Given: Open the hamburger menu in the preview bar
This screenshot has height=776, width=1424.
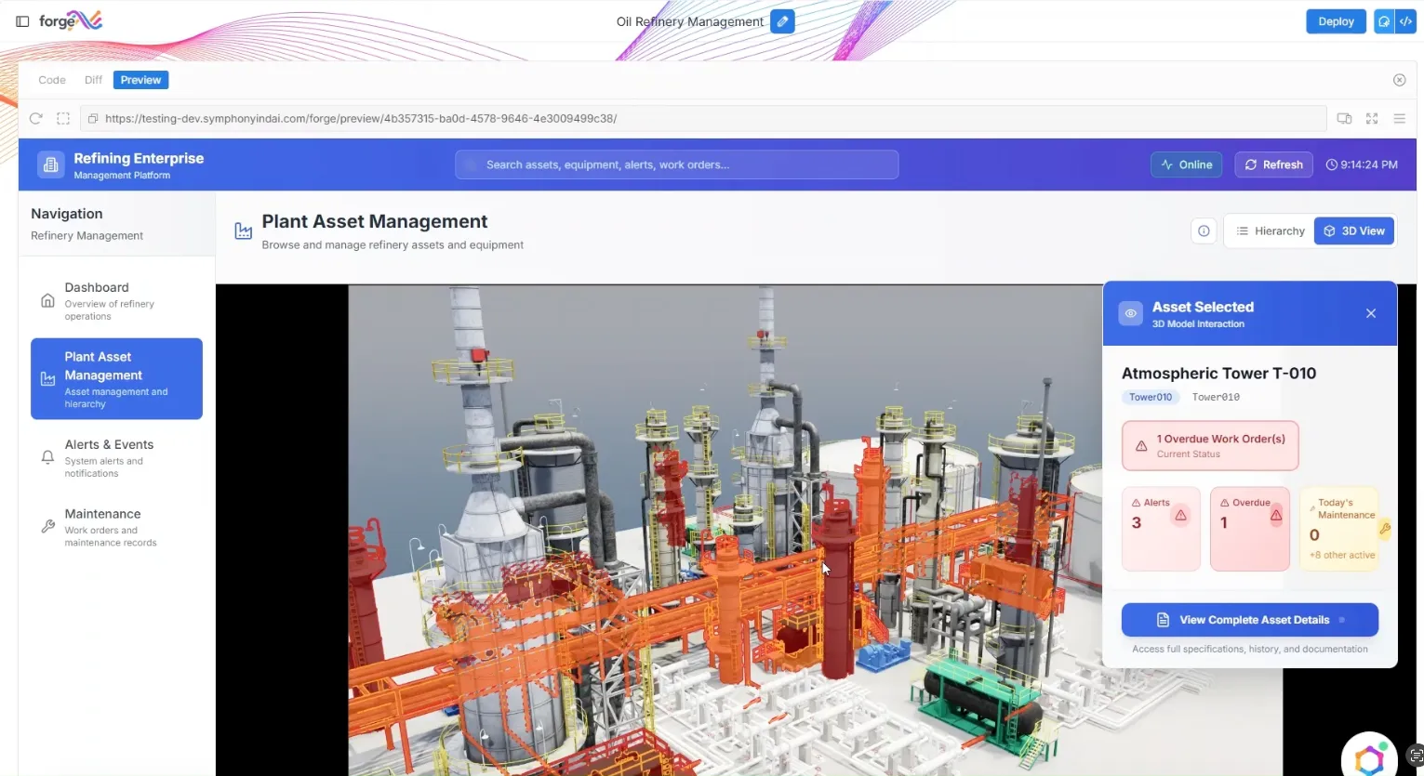Looking at the screenshot, I should [1399, 118].
